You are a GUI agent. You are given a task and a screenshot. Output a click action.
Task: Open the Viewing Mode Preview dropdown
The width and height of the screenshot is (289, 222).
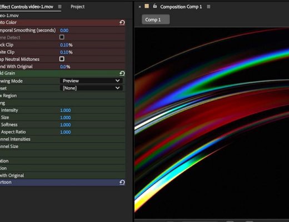pyautogui.click(x=91, y=81)
